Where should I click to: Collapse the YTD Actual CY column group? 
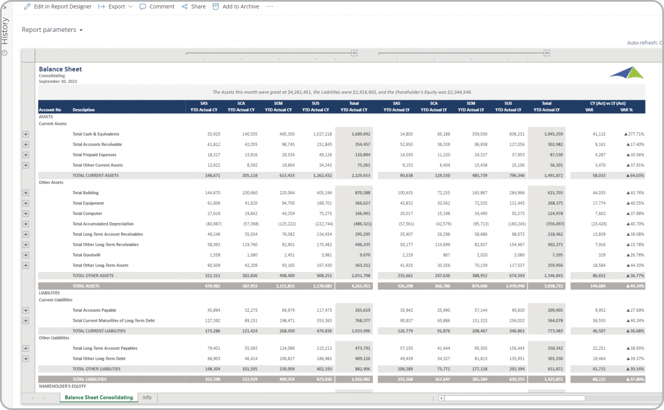pyautogui.click(x=354, y=53)
